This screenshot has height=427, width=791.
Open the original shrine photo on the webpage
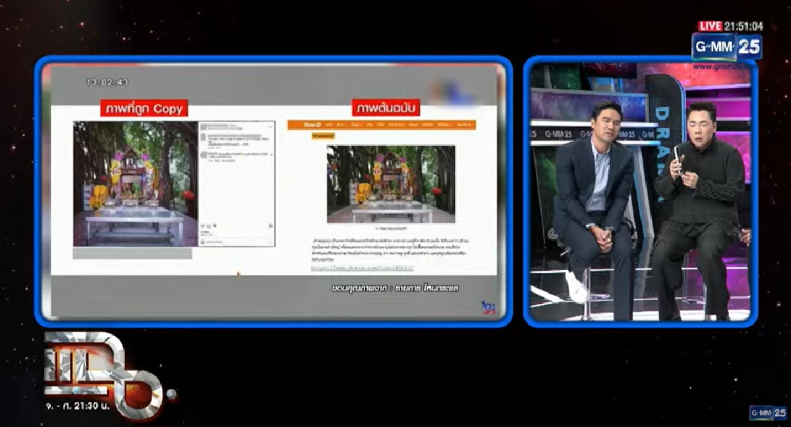(391, 184)
